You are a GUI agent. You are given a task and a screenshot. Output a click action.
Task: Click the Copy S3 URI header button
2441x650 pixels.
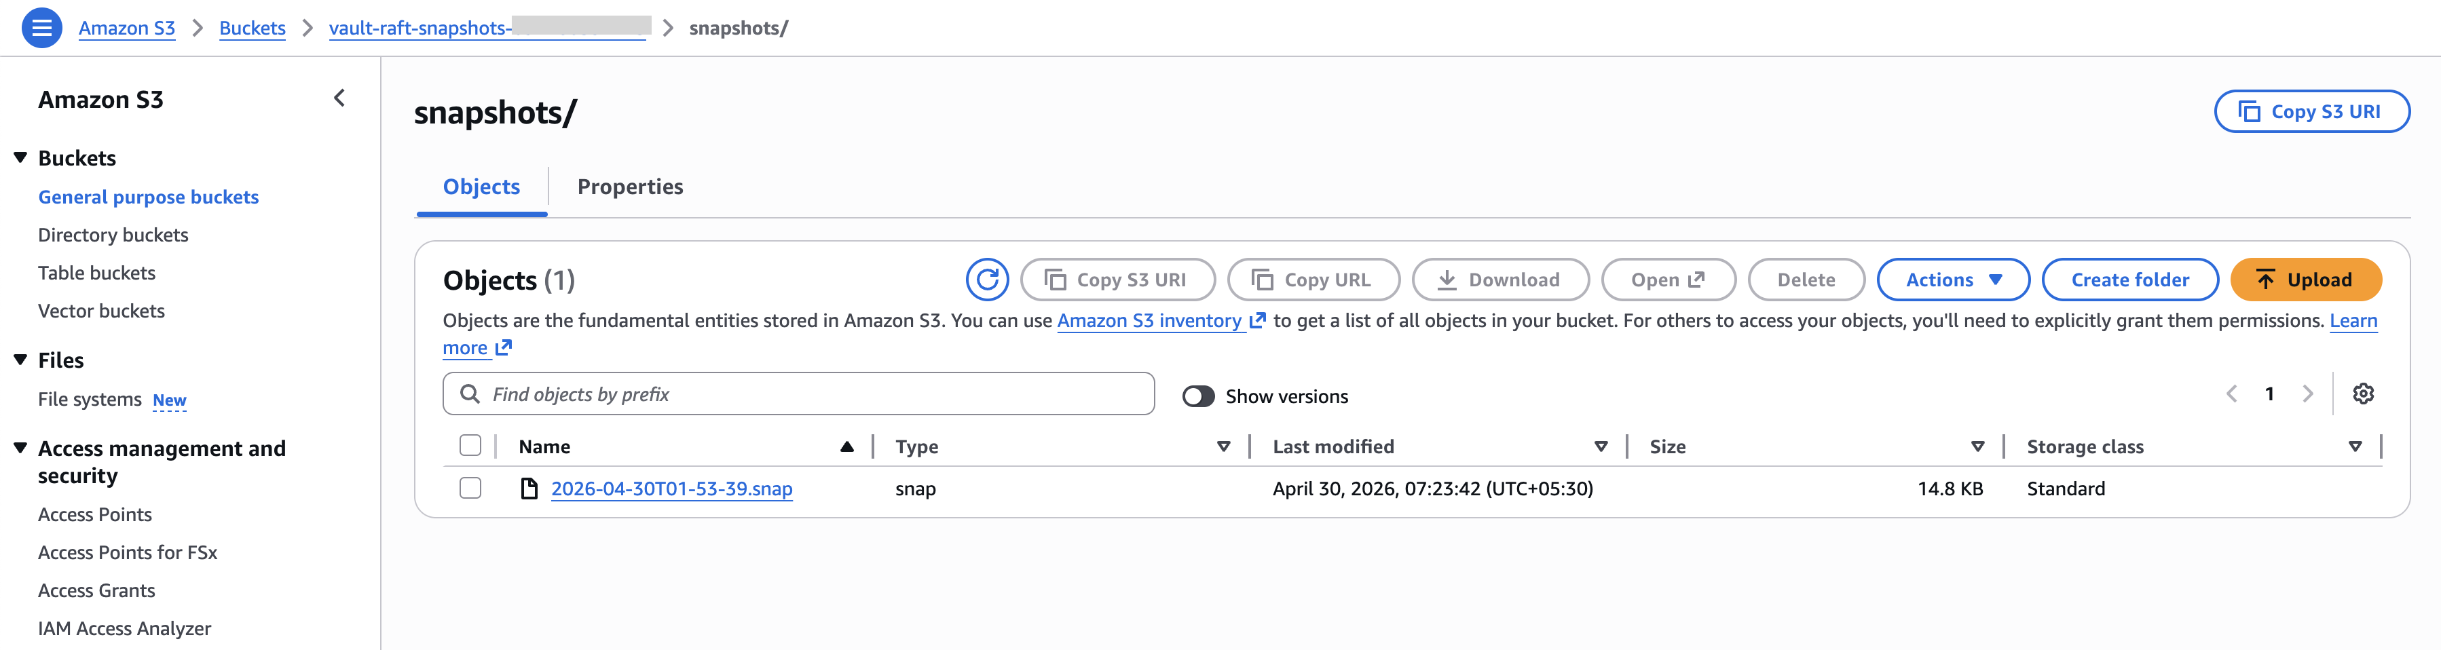click(2311, 112)
